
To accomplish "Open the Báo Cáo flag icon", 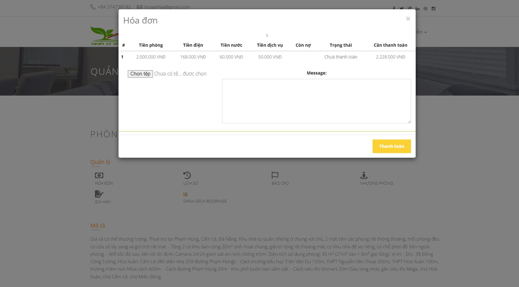I will (x=275, y=175).
